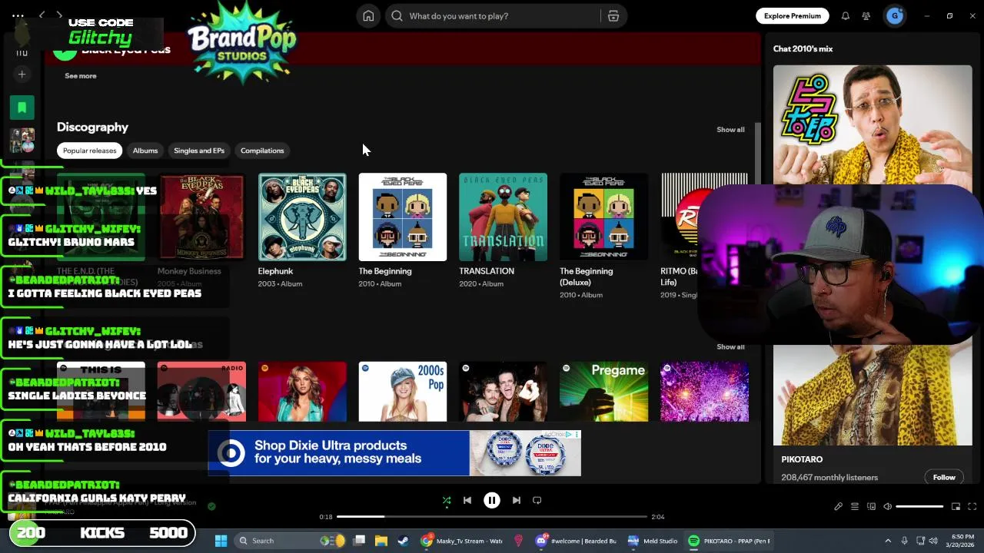Open the 2000s Pop playlist
The height and width of the screenshot is (553, 984).
tap(403, 392)
